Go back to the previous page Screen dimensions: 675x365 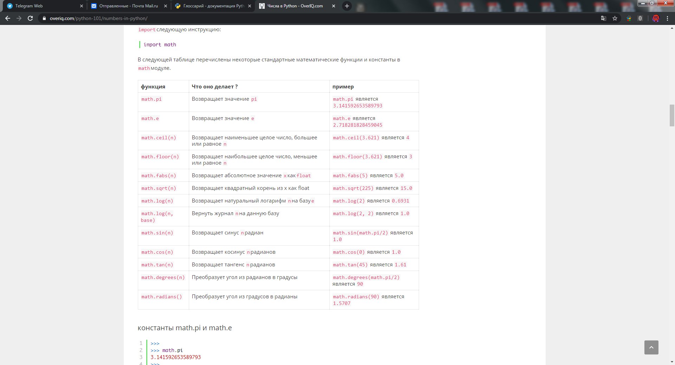click(8, 18)
